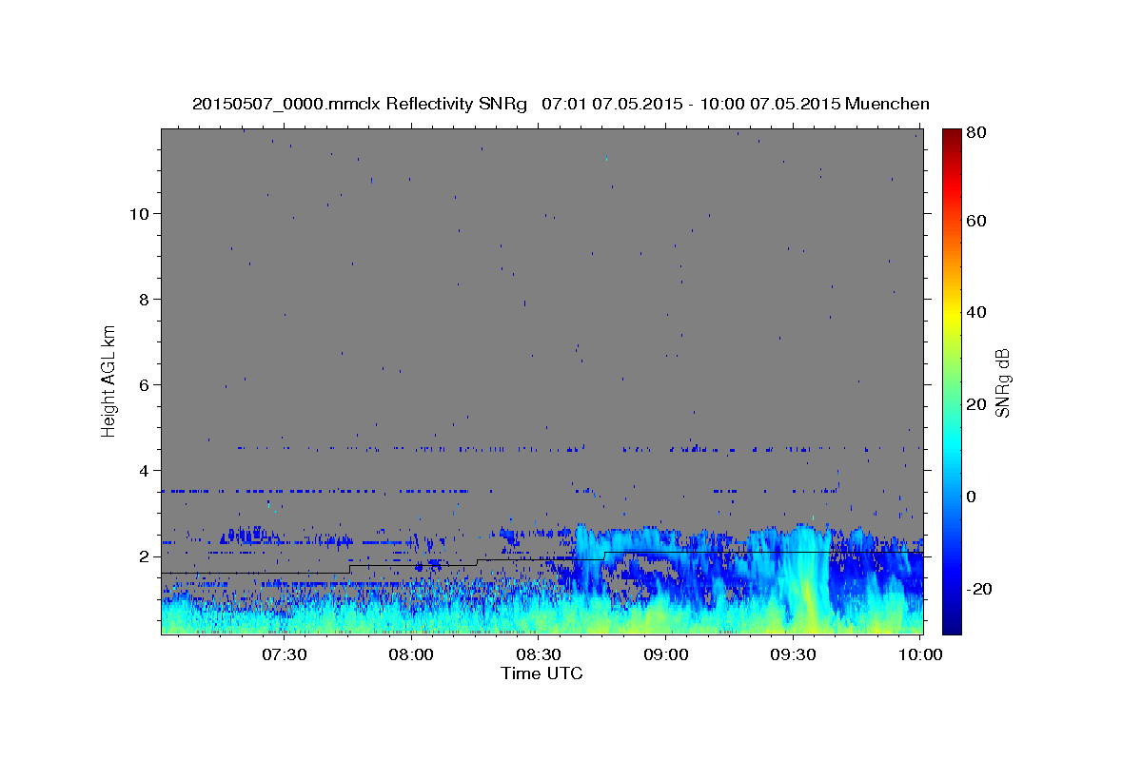Click the dark blue bottom of colorbar
The height and width of the screenshot is (761, 1142).
[x=951, y=627]
